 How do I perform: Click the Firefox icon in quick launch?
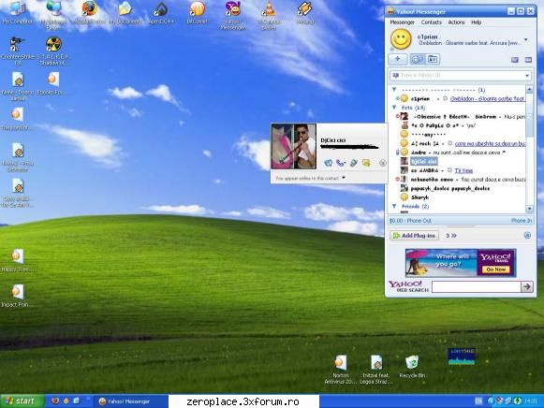(x=55, y=401)
